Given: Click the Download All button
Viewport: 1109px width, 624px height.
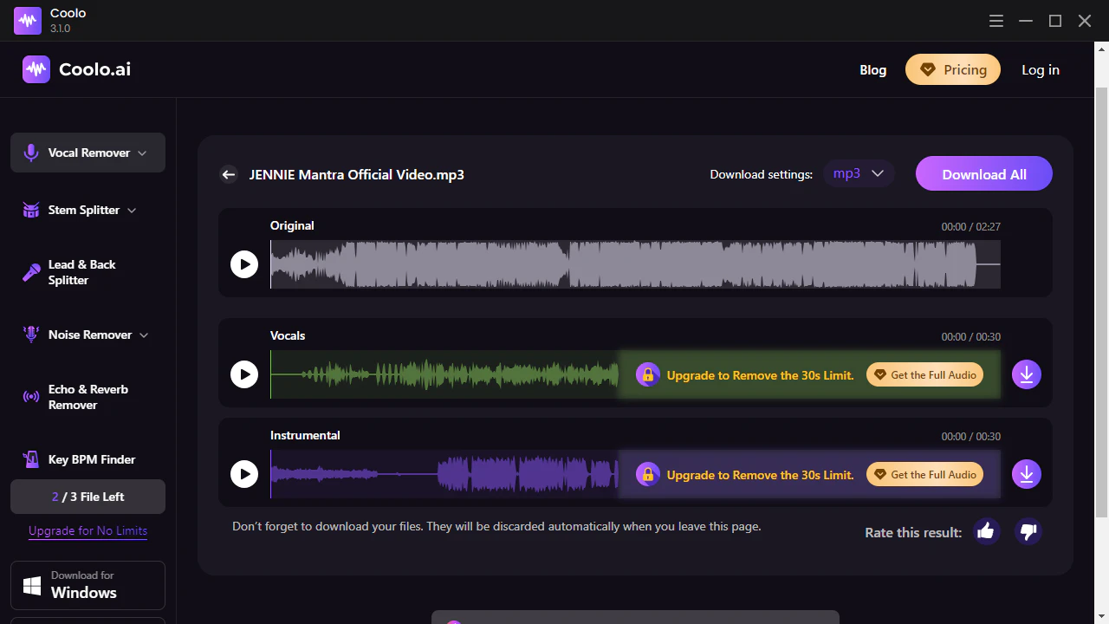Looking at the screenshot, I should [x=983, y=173].
